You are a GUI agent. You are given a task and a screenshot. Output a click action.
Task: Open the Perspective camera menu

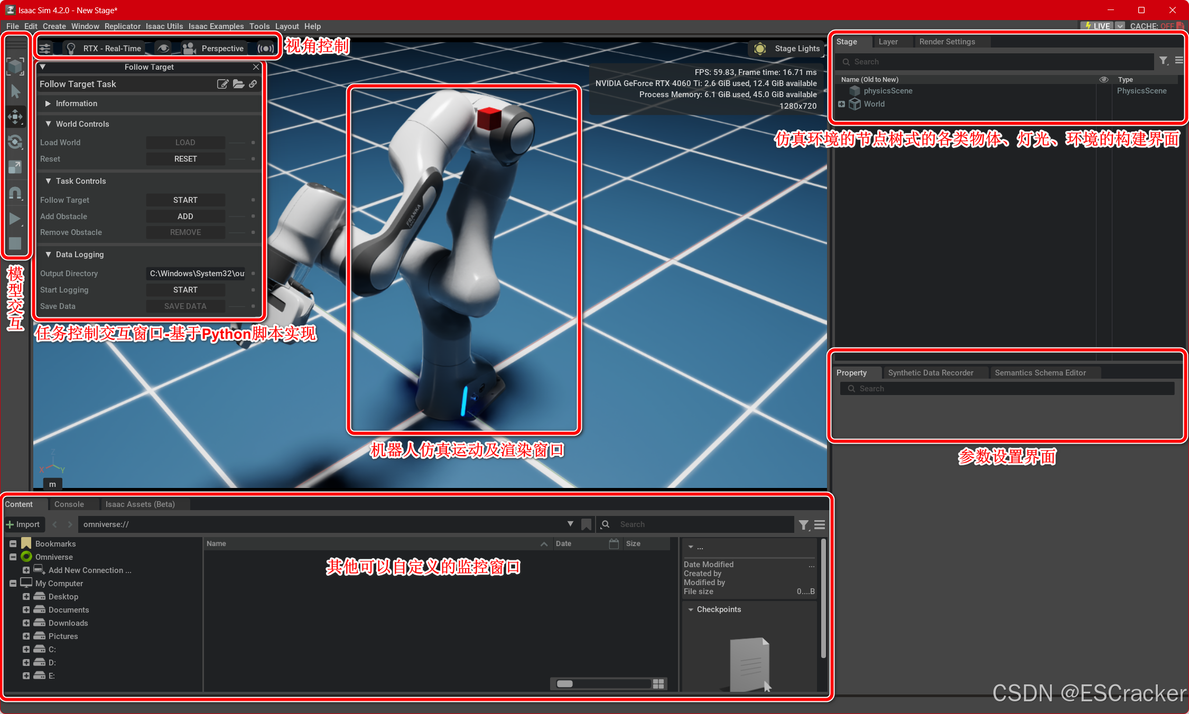[214, 48]
